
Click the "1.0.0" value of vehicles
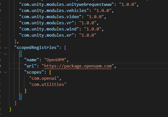[103, 11]
